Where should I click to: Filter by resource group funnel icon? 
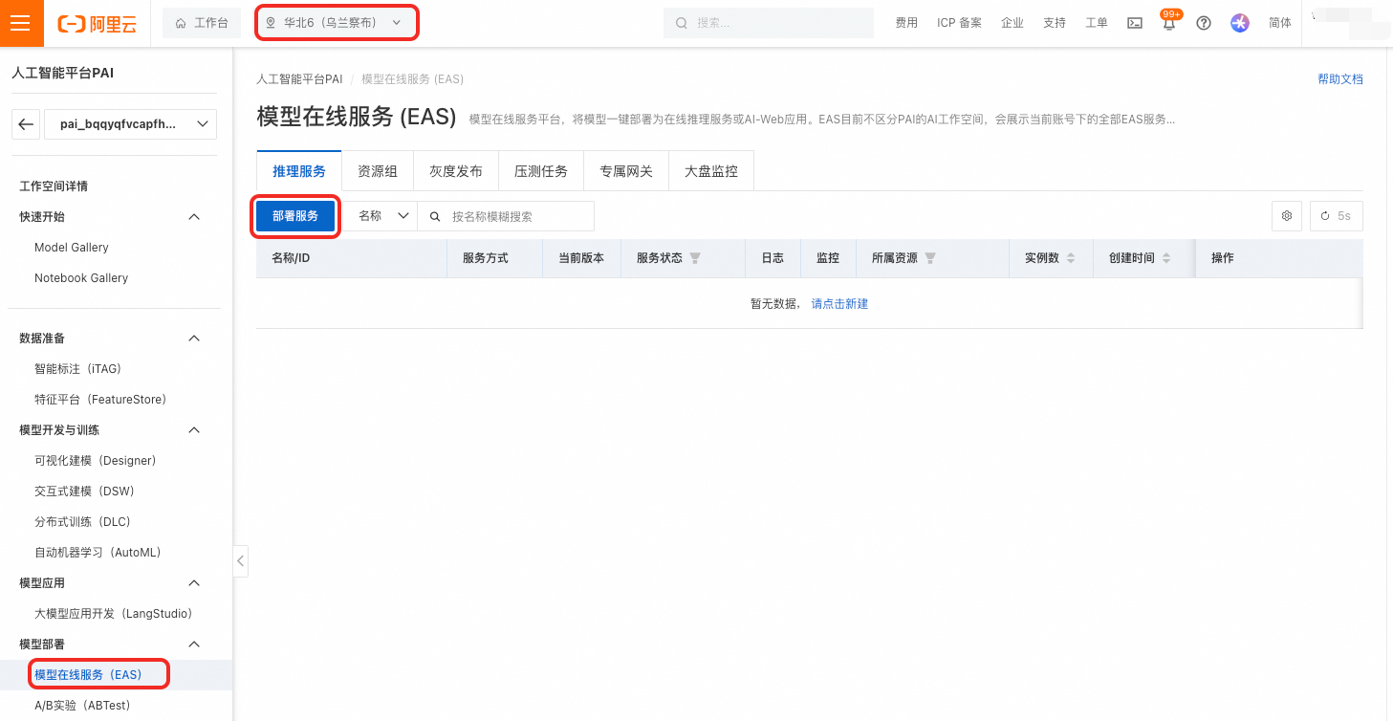(930, 258)
